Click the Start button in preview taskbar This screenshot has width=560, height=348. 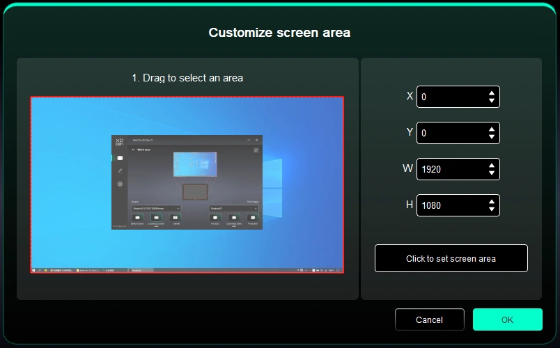[x=34, y=269]
